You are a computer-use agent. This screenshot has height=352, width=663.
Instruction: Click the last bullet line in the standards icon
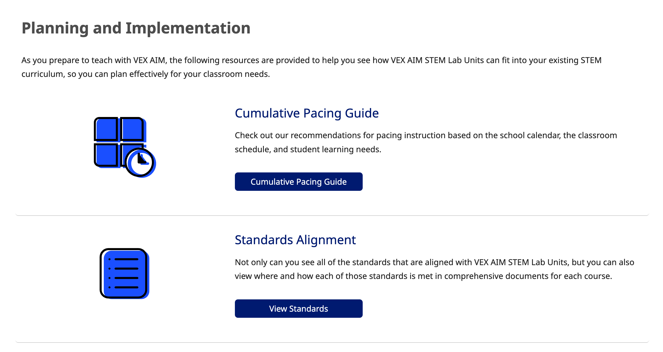click(x=126, y=287)
